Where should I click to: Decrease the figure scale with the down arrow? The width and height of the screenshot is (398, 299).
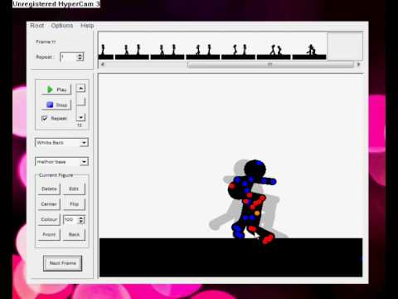[x=81, y=222]
